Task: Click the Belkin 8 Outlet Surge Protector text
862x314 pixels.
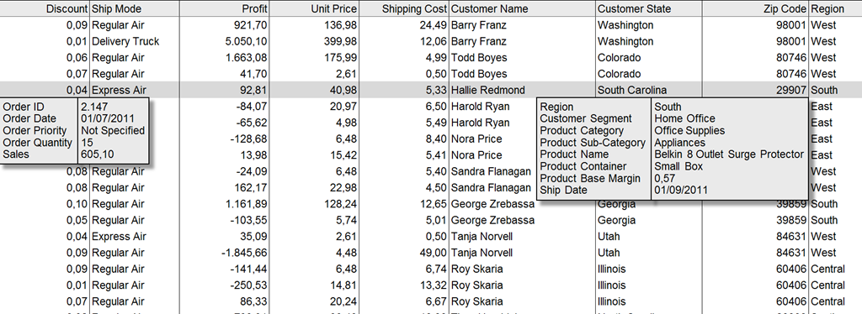Action: (729, 154)
